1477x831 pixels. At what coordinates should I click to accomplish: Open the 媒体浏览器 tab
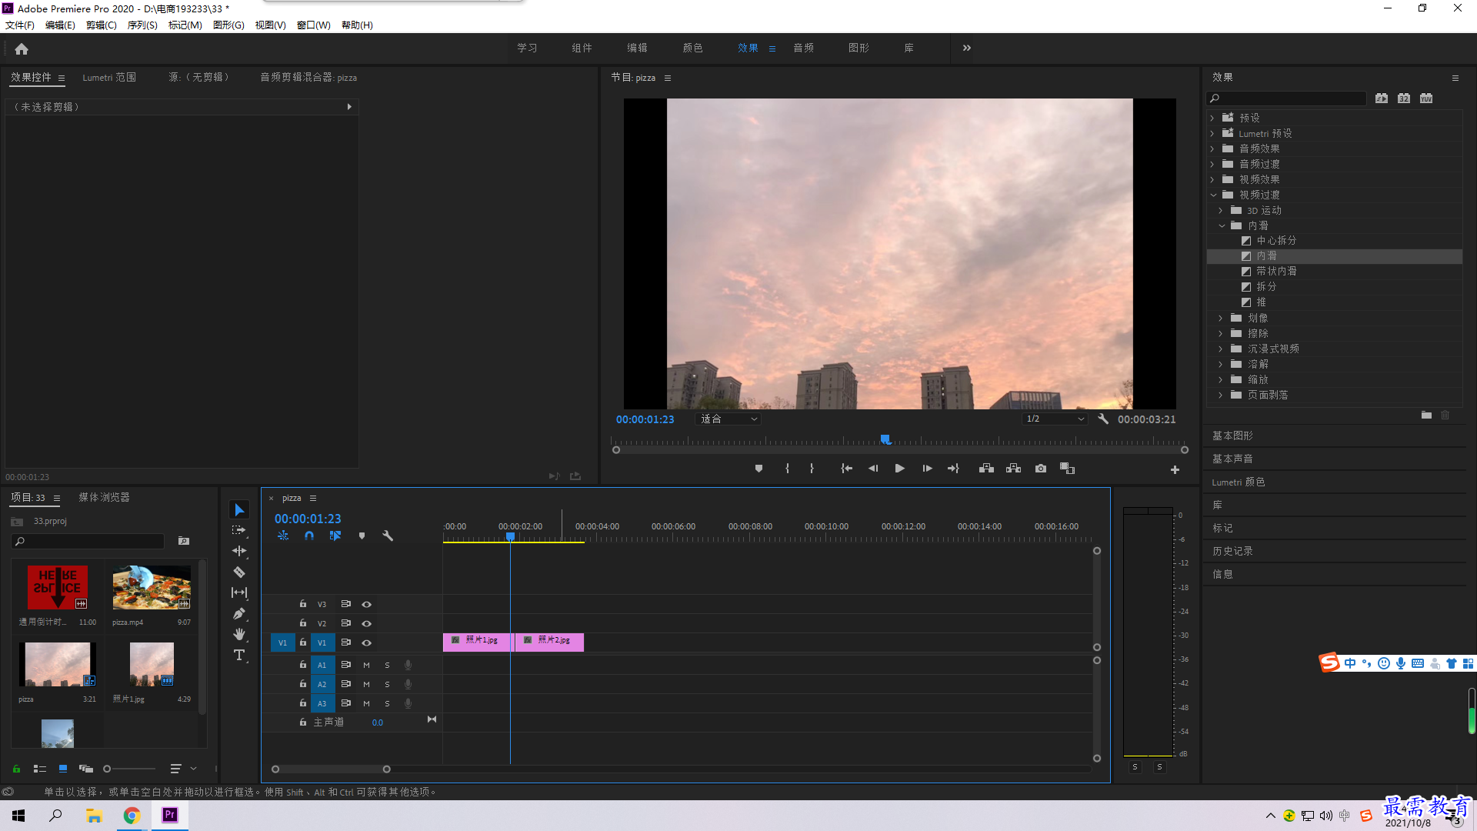click(104, 498)
